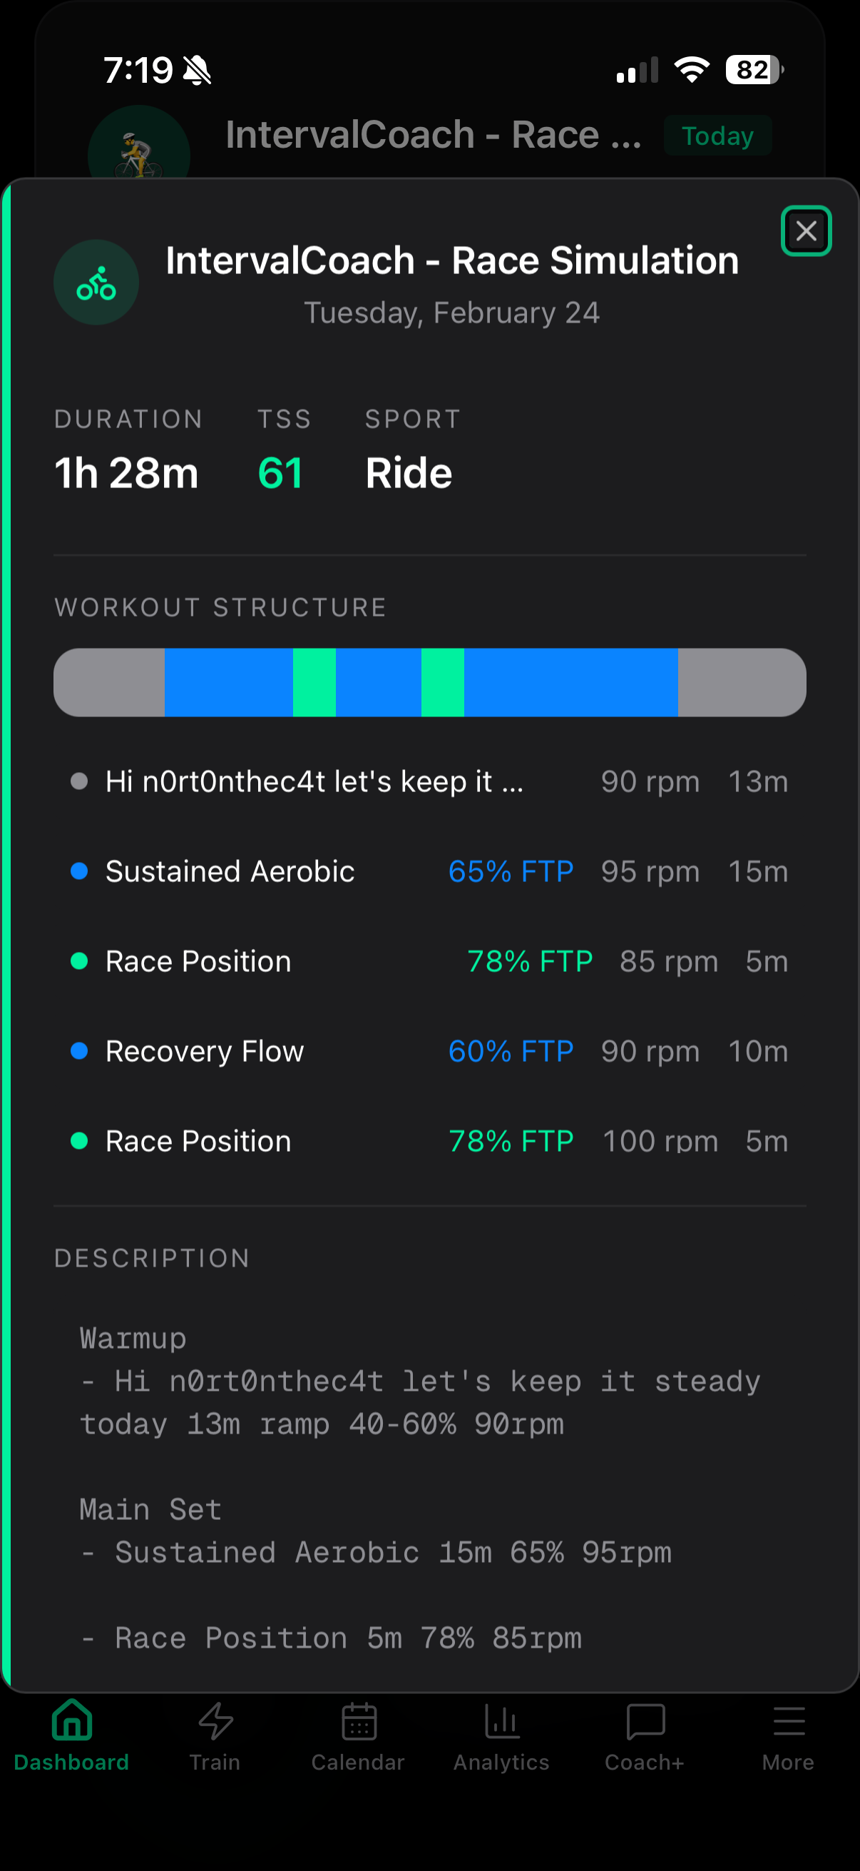Tap the Race Position 100 rpm row
The height and width of the screenshot is (1871, 860).
point(429,1141)
